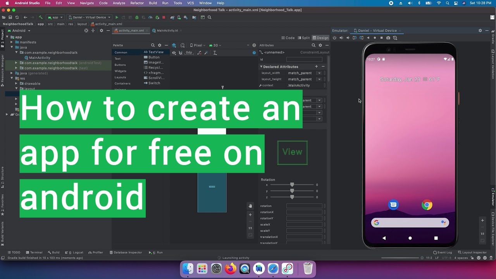Open the Pixel device dropdown in designer
This screenshot has height=279, width=496.
pos(198,45)
